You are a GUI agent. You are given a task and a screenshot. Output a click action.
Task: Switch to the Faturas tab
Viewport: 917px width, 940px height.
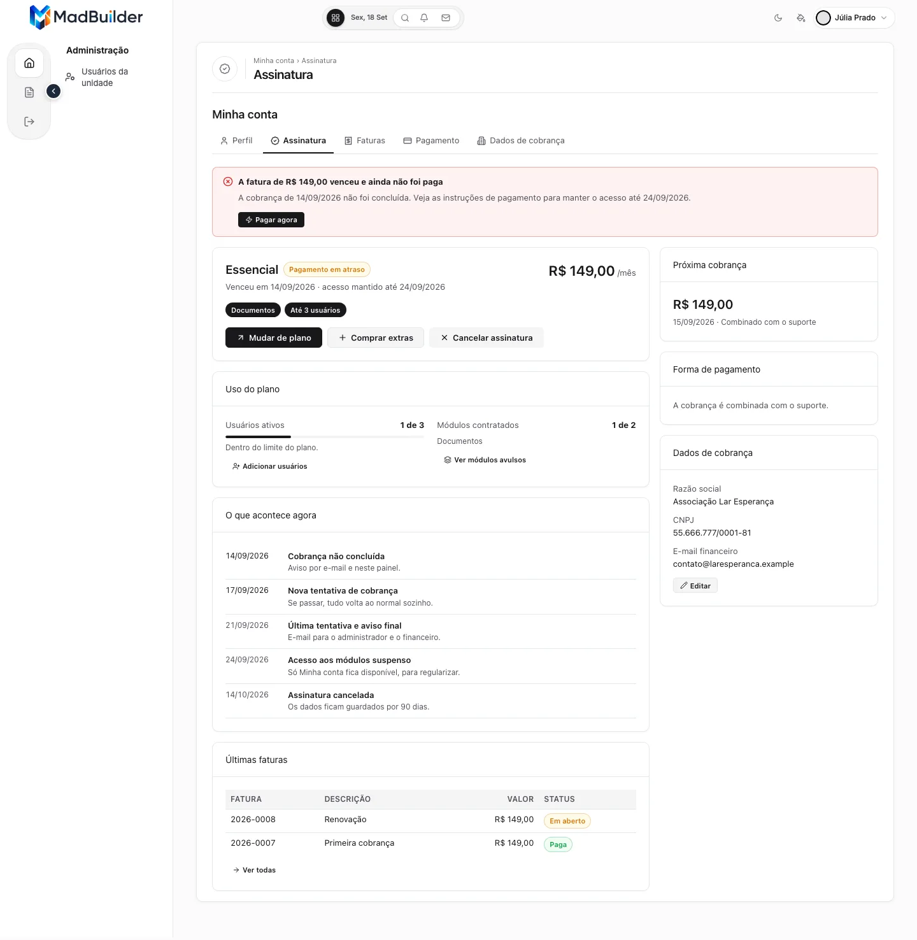coord(365,141)
